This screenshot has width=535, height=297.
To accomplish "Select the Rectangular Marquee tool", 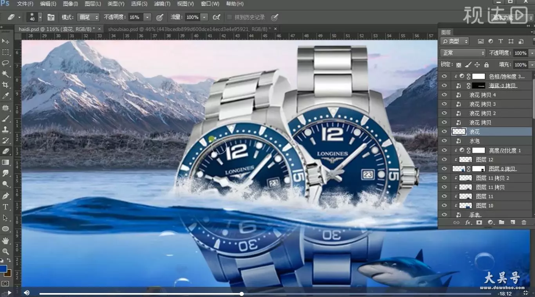I will [x=5, y=52].
